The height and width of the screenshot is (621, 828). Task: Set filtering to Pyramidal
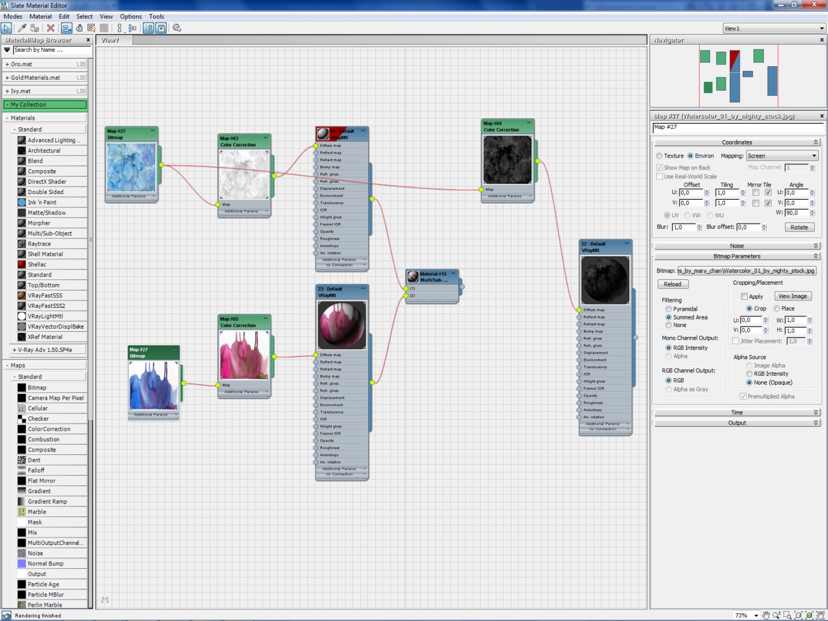(x=669, y=309)
